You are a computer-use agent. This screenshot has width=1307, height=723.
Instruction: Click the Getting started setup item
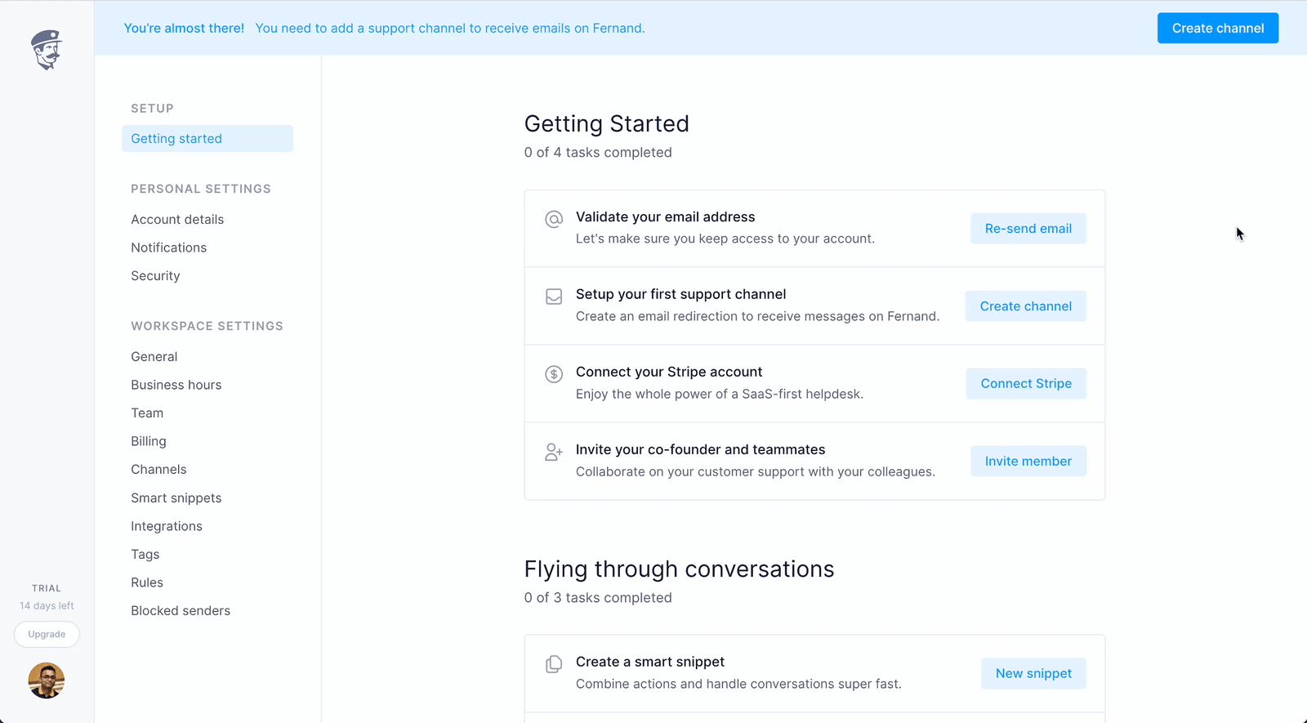point(176,138)
